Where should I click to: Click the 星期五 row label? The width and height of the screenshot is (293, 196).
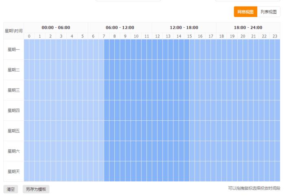(13, 131)
